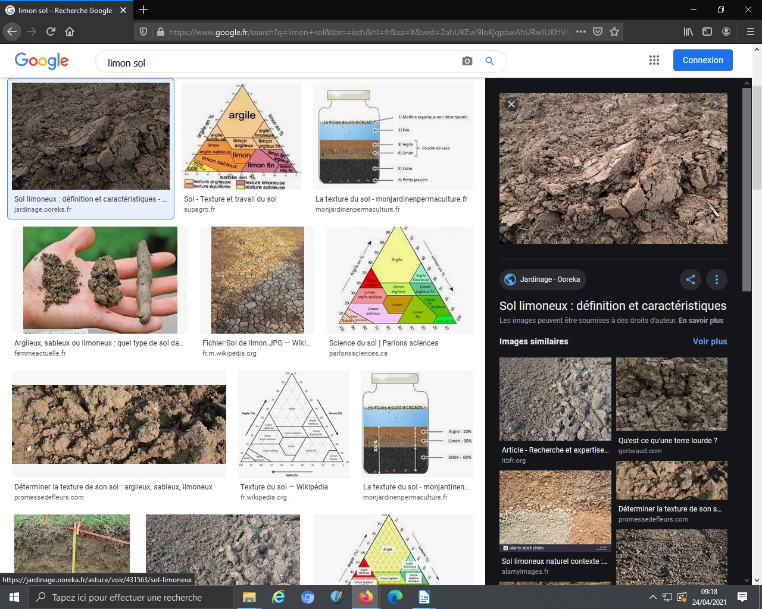This screenshot has width=762, height=609.
Task: Select the argile soil triangle thumbnail from supagro.fr
Action: tap(241, 136)
